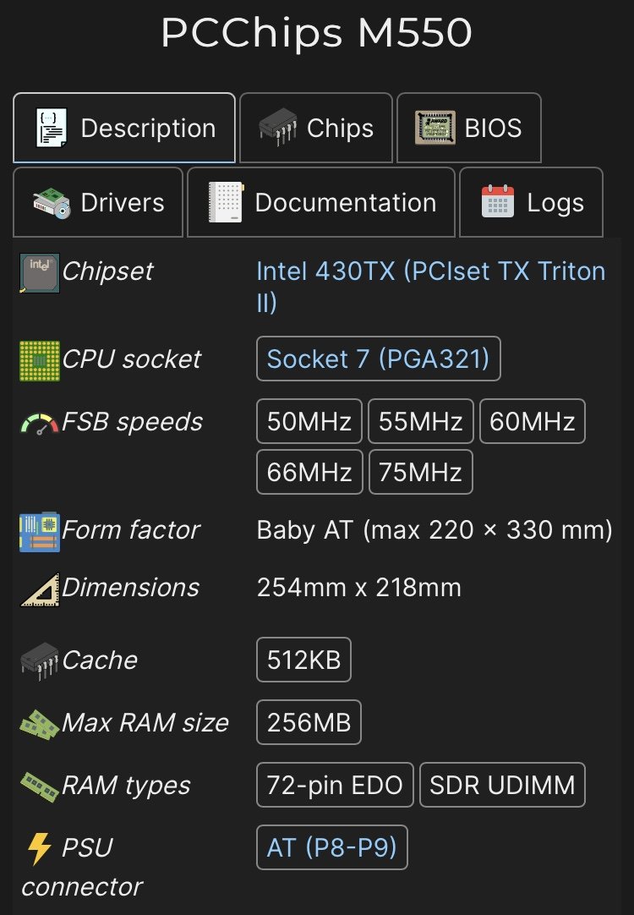Open the BIOS tab
Screen dimensions: 634x915
coord(469,129)
